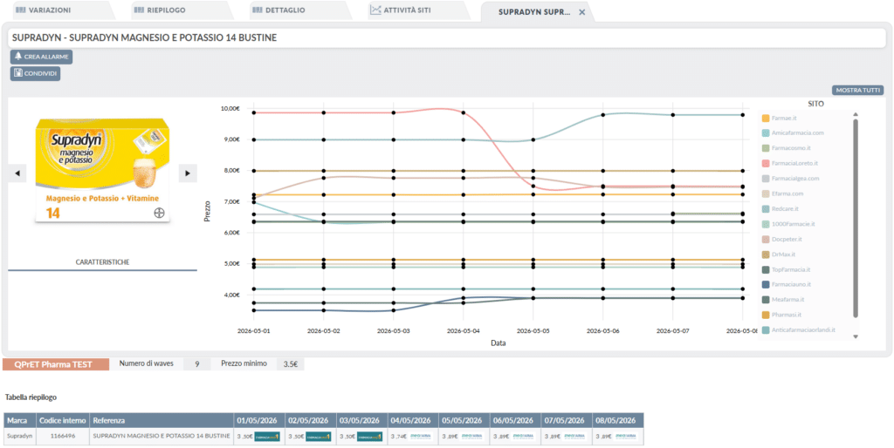Click the pharmacy logo in 08/05/2026 price cell
The width and height of the screenshot is (894, 448).
click(x=625, y=436)
